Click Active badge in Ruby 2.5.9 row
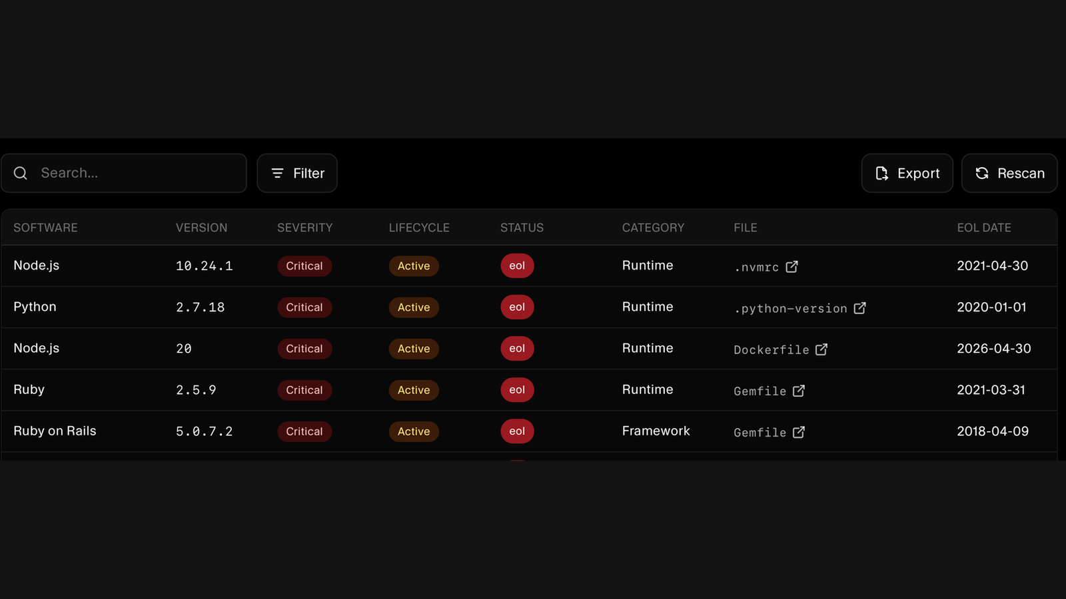The width and height of the screenshot is (1066, 599). 414,390
